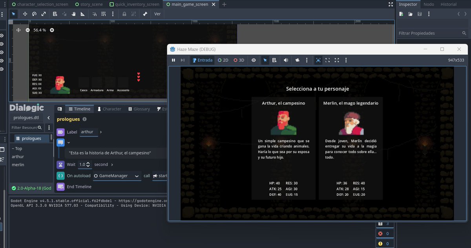Choose the Rotate Mode tool
Screen dimensions: 471x248
pos(34,14)
